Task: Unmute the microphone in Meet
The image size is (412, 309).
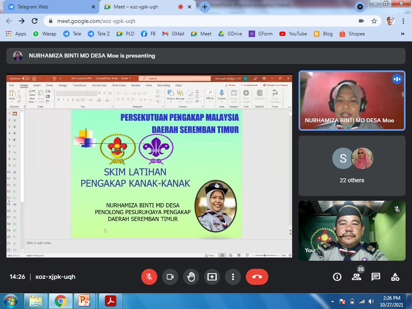Action: pos(149,277)
